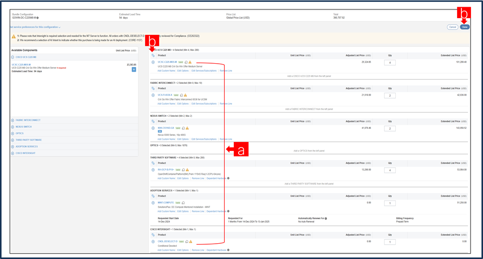Expand FABRIC INTERCONNECT in Available Components
Viewport: 483px width, 259px height.
(x=12, y=120)
